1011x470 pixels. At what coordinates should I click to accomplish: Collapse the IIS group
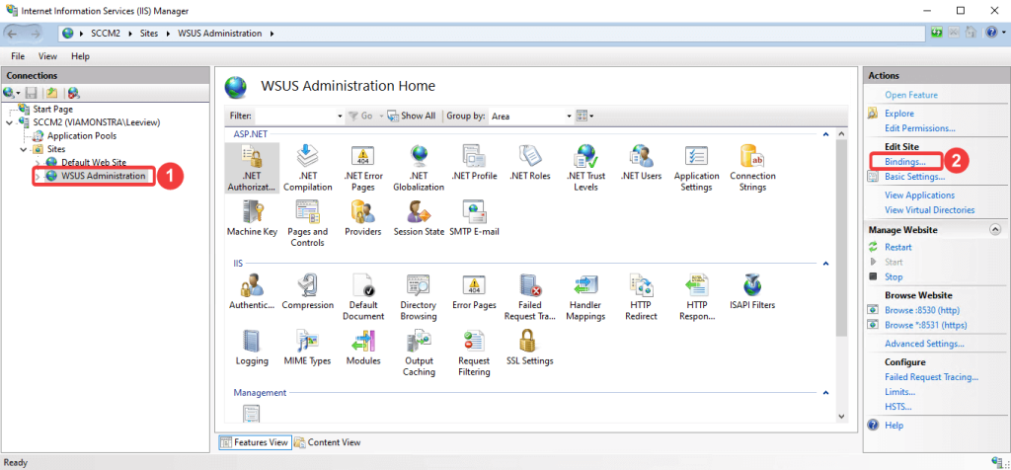[825, 263]
